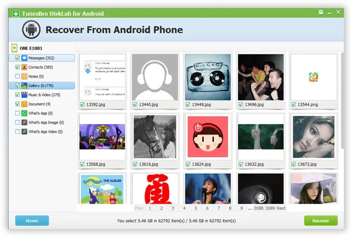
Task: Click Next page link
Action: [x=281, y=208]
